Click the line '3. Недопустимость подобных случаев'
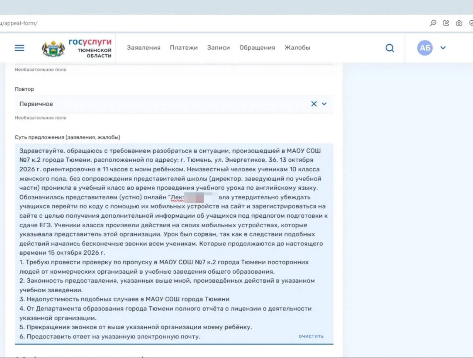 (125, 299)
